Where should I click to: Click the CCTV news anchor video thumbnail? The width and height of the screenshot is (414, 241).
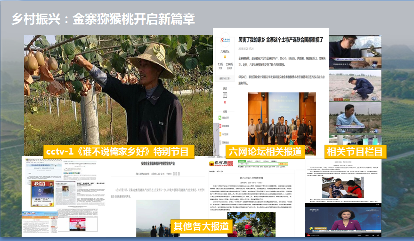tap(343, 220)
